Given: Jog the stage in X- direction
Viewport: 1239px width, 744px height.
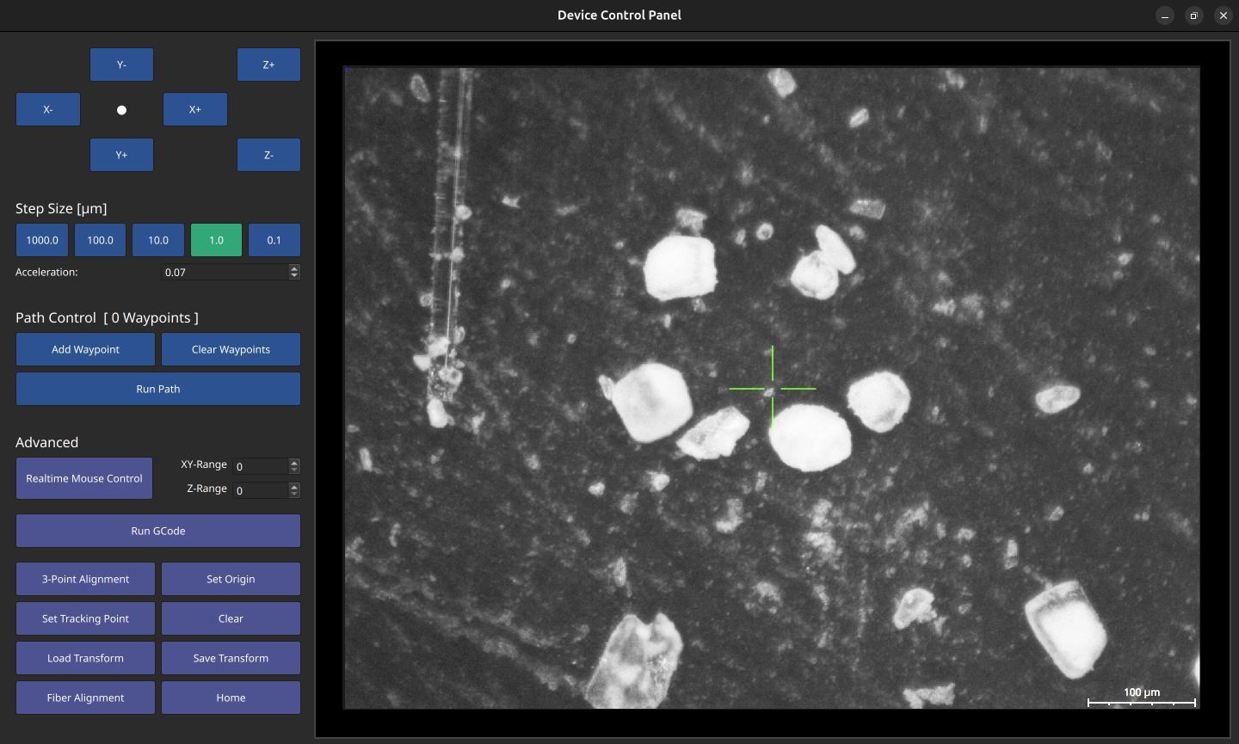Looking at the screenshot, I should click(47, 109).
